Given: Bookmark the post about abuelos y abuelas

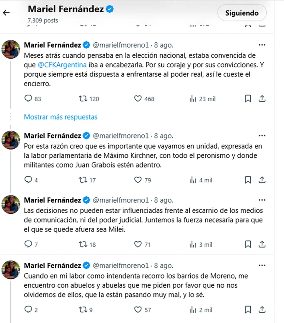Looking at the screenshot, I should 248,310.
